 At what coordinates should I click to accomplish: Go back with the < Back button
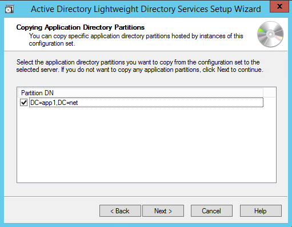(120, 211)
